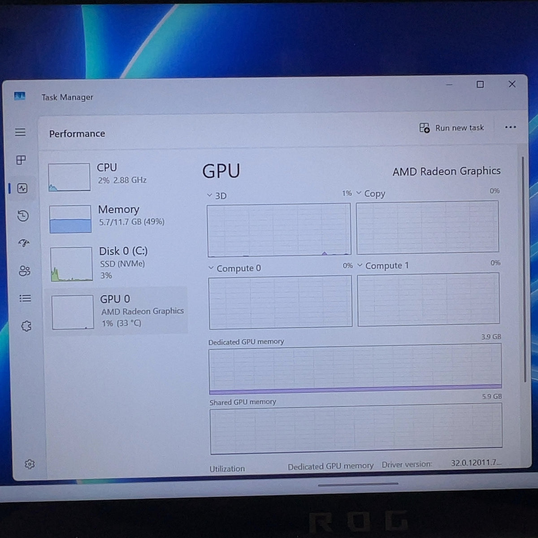
Task: Click the Shared GPU memory graph
Action: [x=356, y=428]
